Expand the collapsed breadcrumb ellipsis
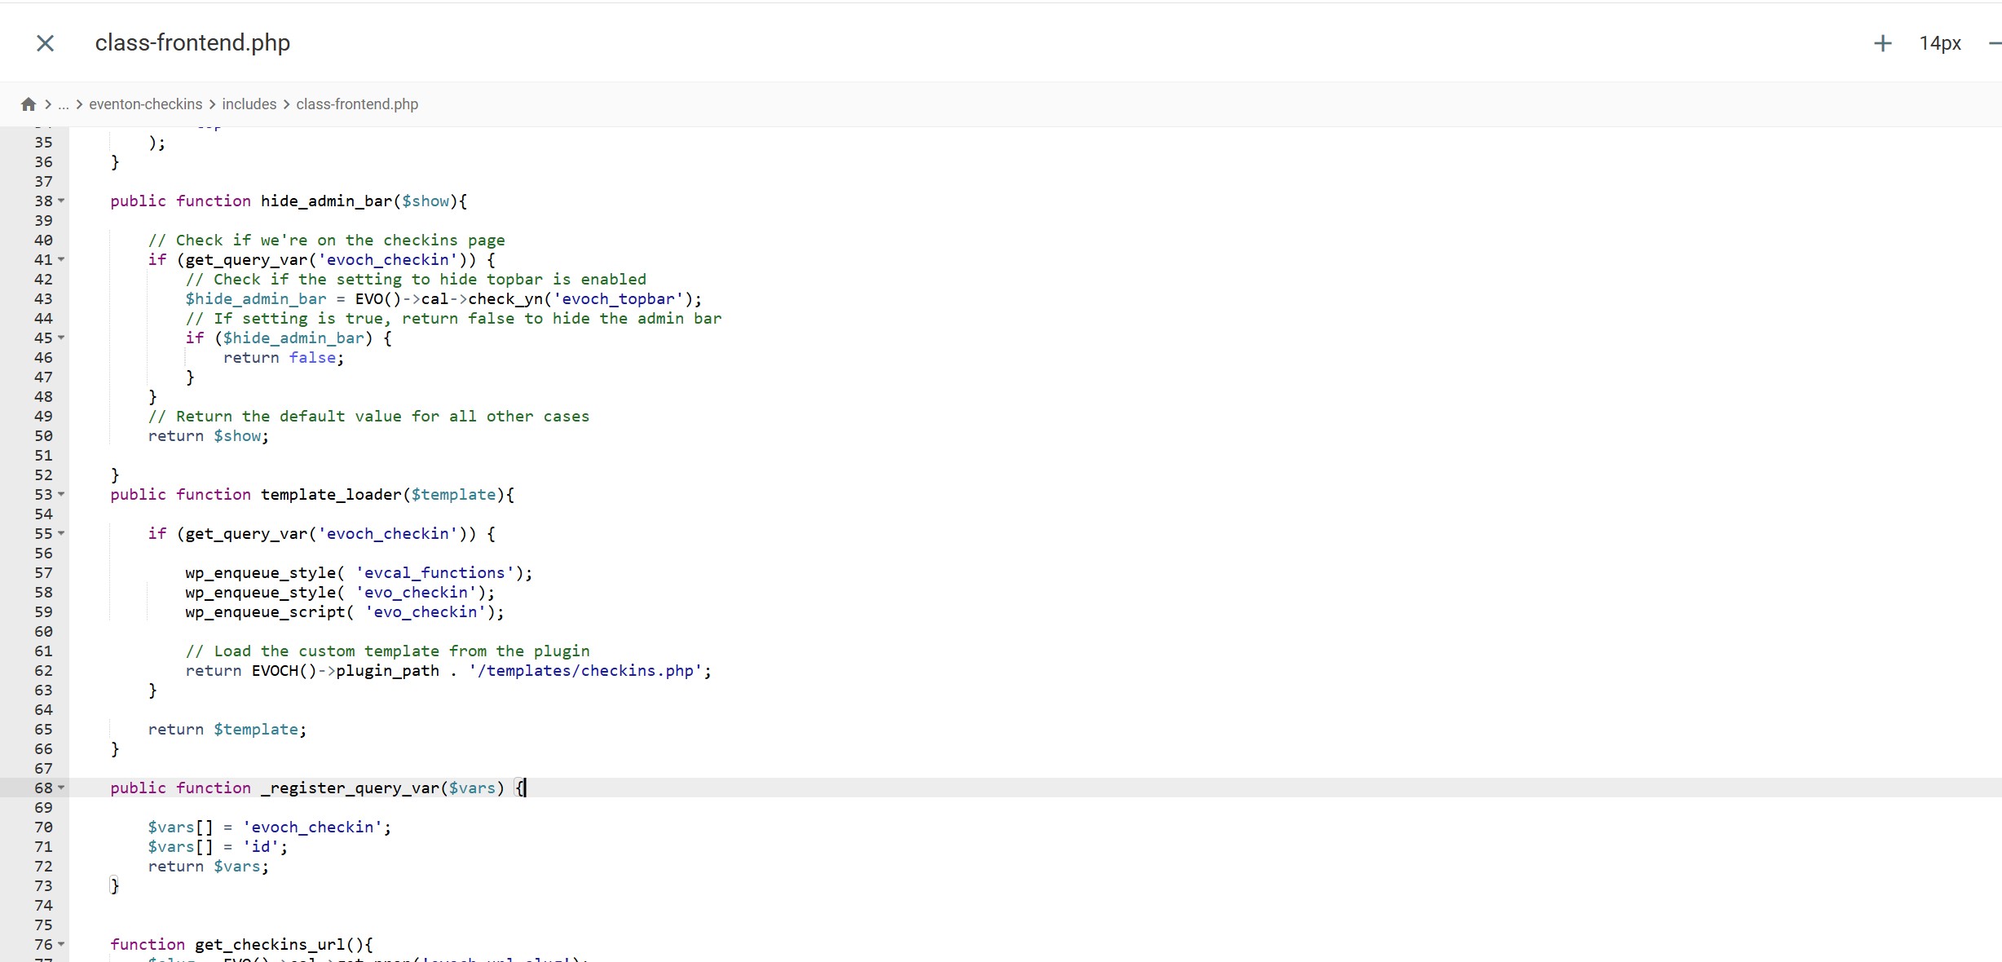Screen dimensions: 2002x962 pyautogui.click(x=64, y=104)
